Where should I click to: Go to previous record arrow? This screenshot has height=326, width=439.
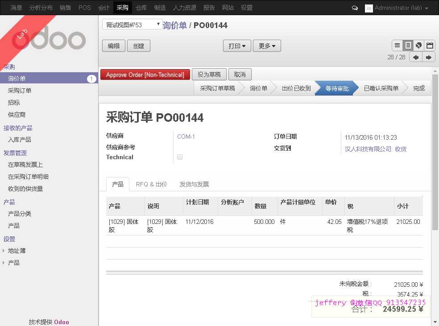pyautogui.click(x=416, y=58)
